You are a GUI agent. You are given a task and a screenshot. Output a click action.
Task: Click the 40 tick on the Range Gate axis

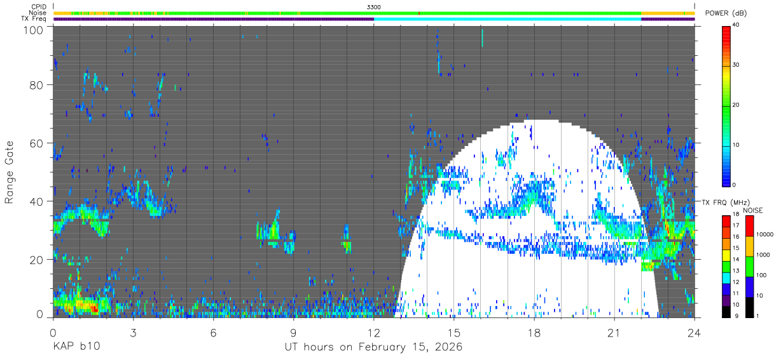[x=37, y=201]
